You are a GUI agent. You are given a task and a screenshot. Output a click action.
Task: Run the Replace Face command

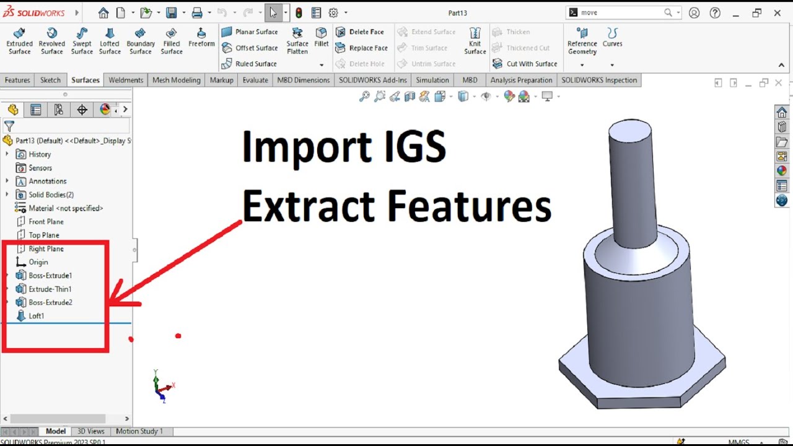[x=362, y=48]
